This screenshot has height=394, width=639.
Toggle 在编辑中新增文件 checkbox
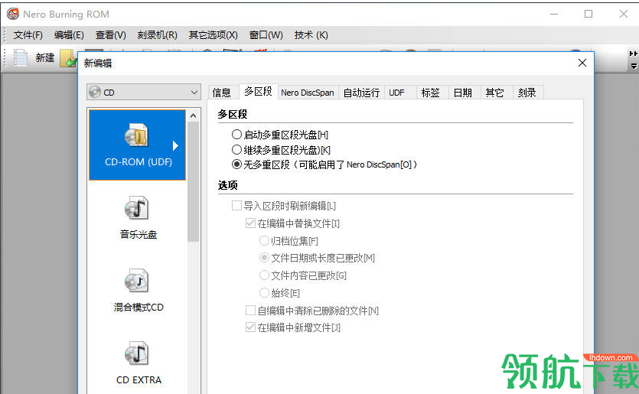(x=250, y=327)
